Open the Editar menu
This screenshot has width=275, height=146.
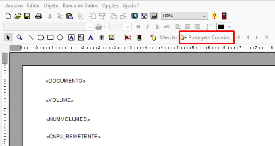pos(33,5)
